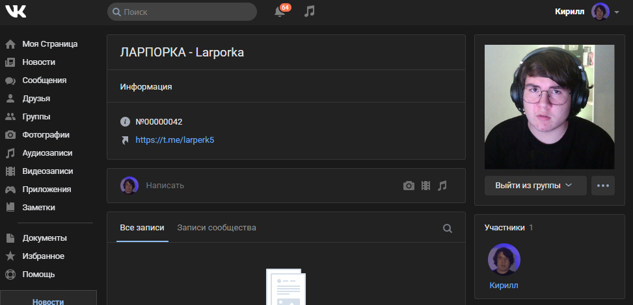Open Аудиозаписи from the sidebar menu
The width and height of the screenshot is (633, 305).
48,153
